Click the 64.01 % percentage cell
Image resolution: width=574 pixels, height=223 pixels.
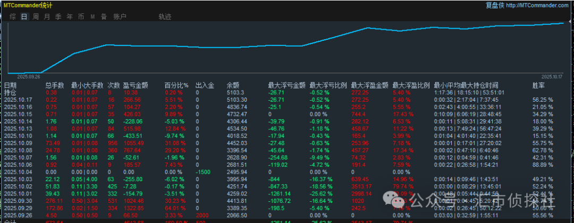point(175,208)
